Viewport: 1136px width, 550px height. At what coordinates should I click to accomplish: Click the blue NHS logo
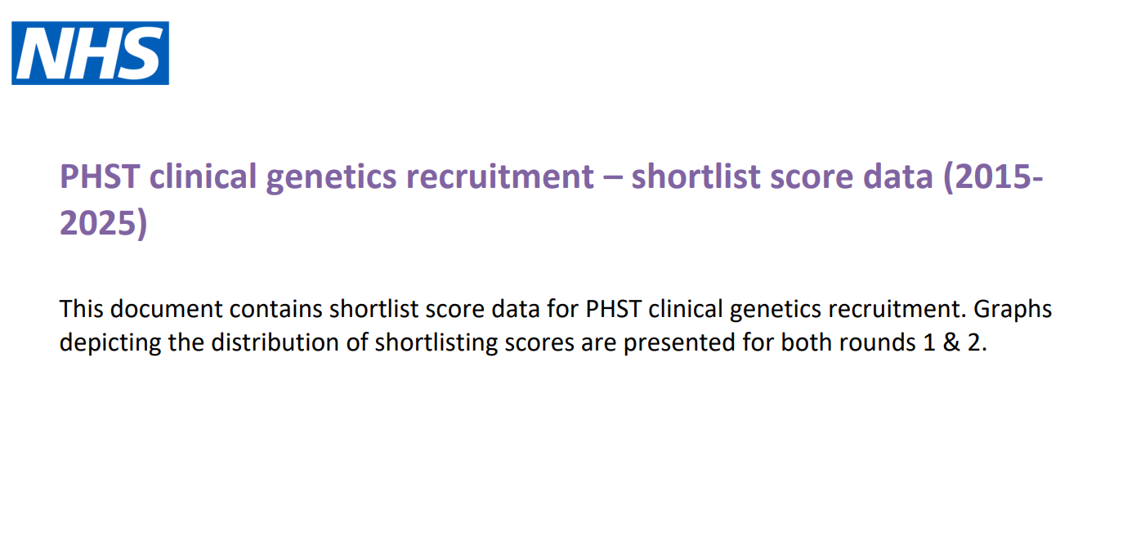click(90, 53)
